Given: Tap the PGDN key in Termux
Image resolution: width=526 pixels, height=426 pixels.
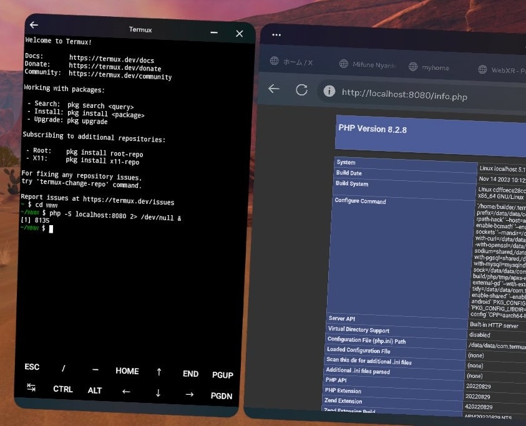Looking at the screenshot, I should [222, 396].
